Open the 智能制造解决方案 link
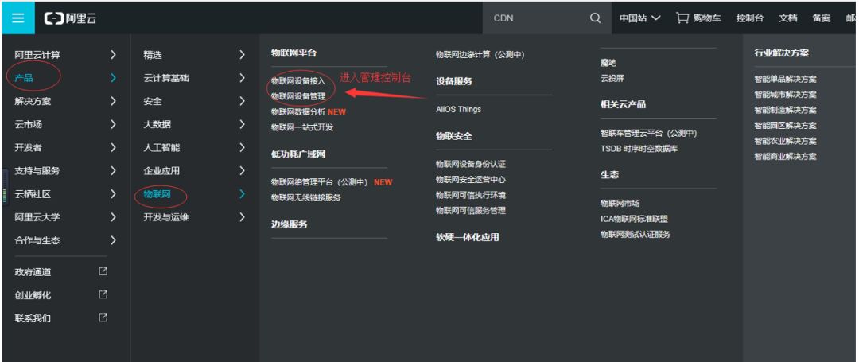The height and width of the screenshot is (362, 859). click(786, 110)
